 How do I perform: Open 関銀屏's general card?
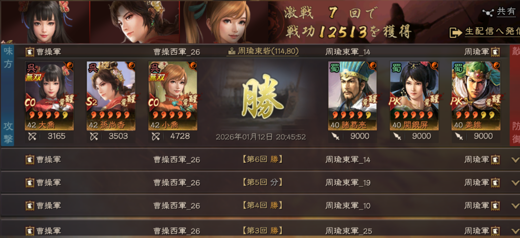414,96
